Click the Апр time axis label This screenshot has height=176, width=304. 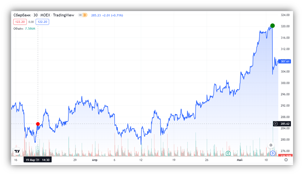point(94,160)
